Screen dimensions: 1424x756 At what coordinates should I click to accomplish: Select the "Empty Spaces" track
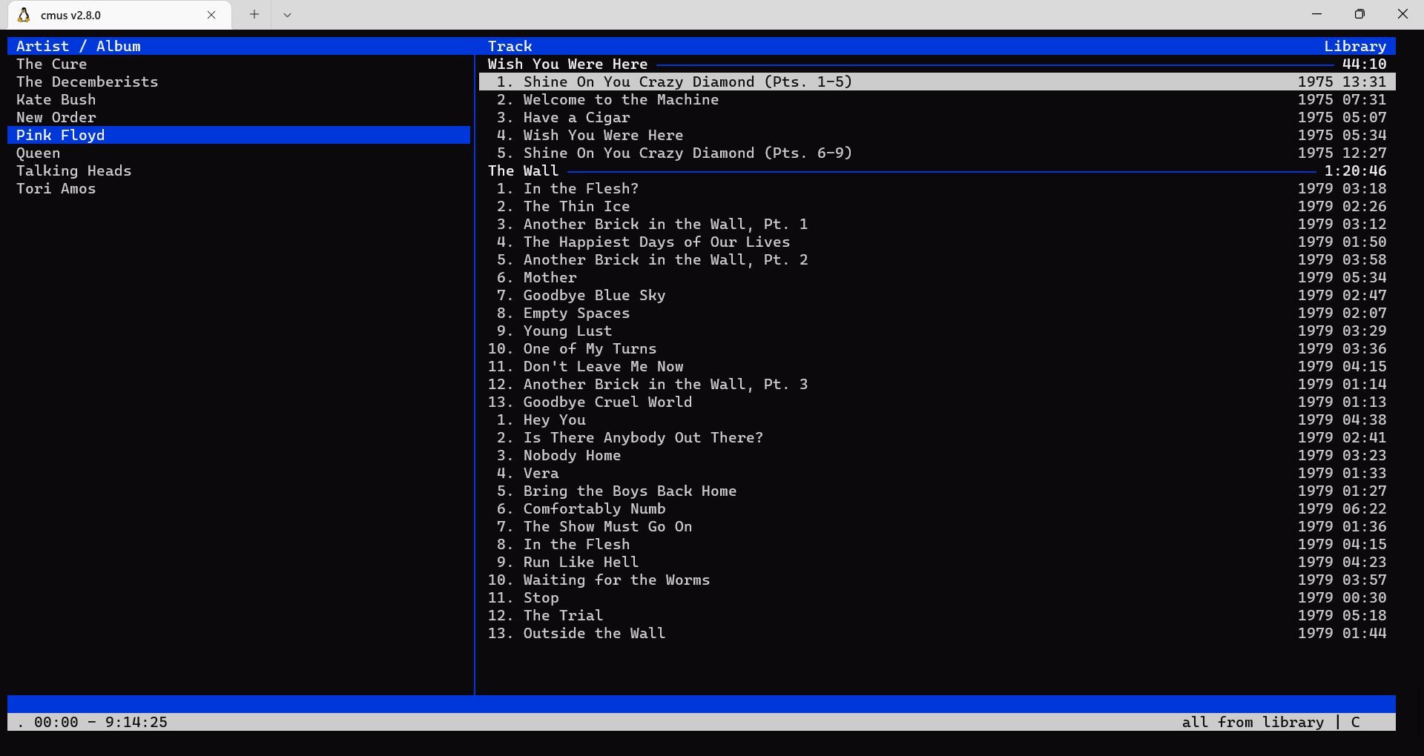[937, 313]
